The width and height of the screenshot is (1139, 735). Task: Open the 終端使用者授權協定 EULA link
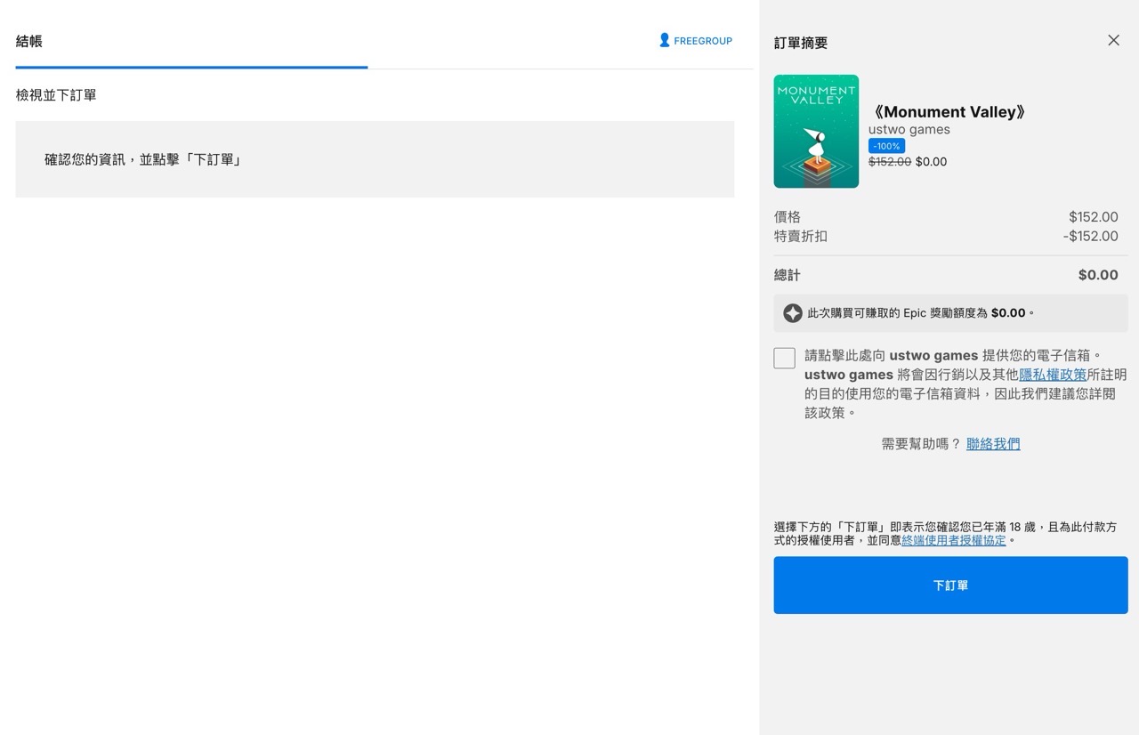(x=954, y=540)
